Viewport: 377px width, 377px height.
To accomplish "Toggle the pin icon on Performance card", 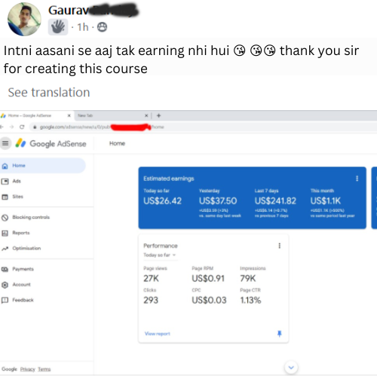I will pos(280,334).
